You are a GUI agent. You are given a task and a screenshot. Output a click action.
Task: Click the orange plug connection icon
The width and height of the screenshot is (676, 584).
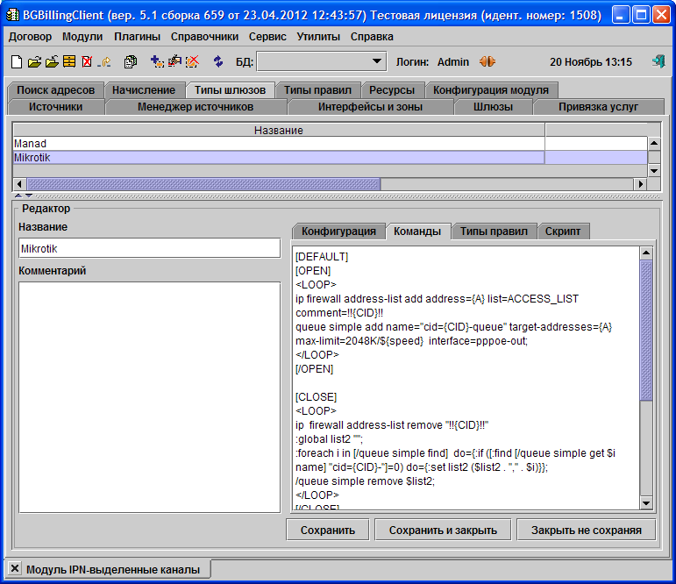487,61
